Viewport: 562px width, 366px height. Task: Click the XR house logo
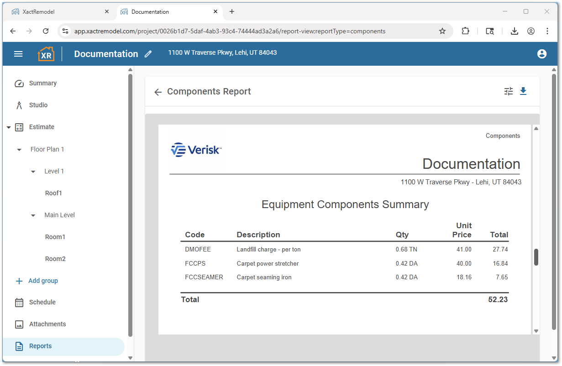[x=46, y=54]
